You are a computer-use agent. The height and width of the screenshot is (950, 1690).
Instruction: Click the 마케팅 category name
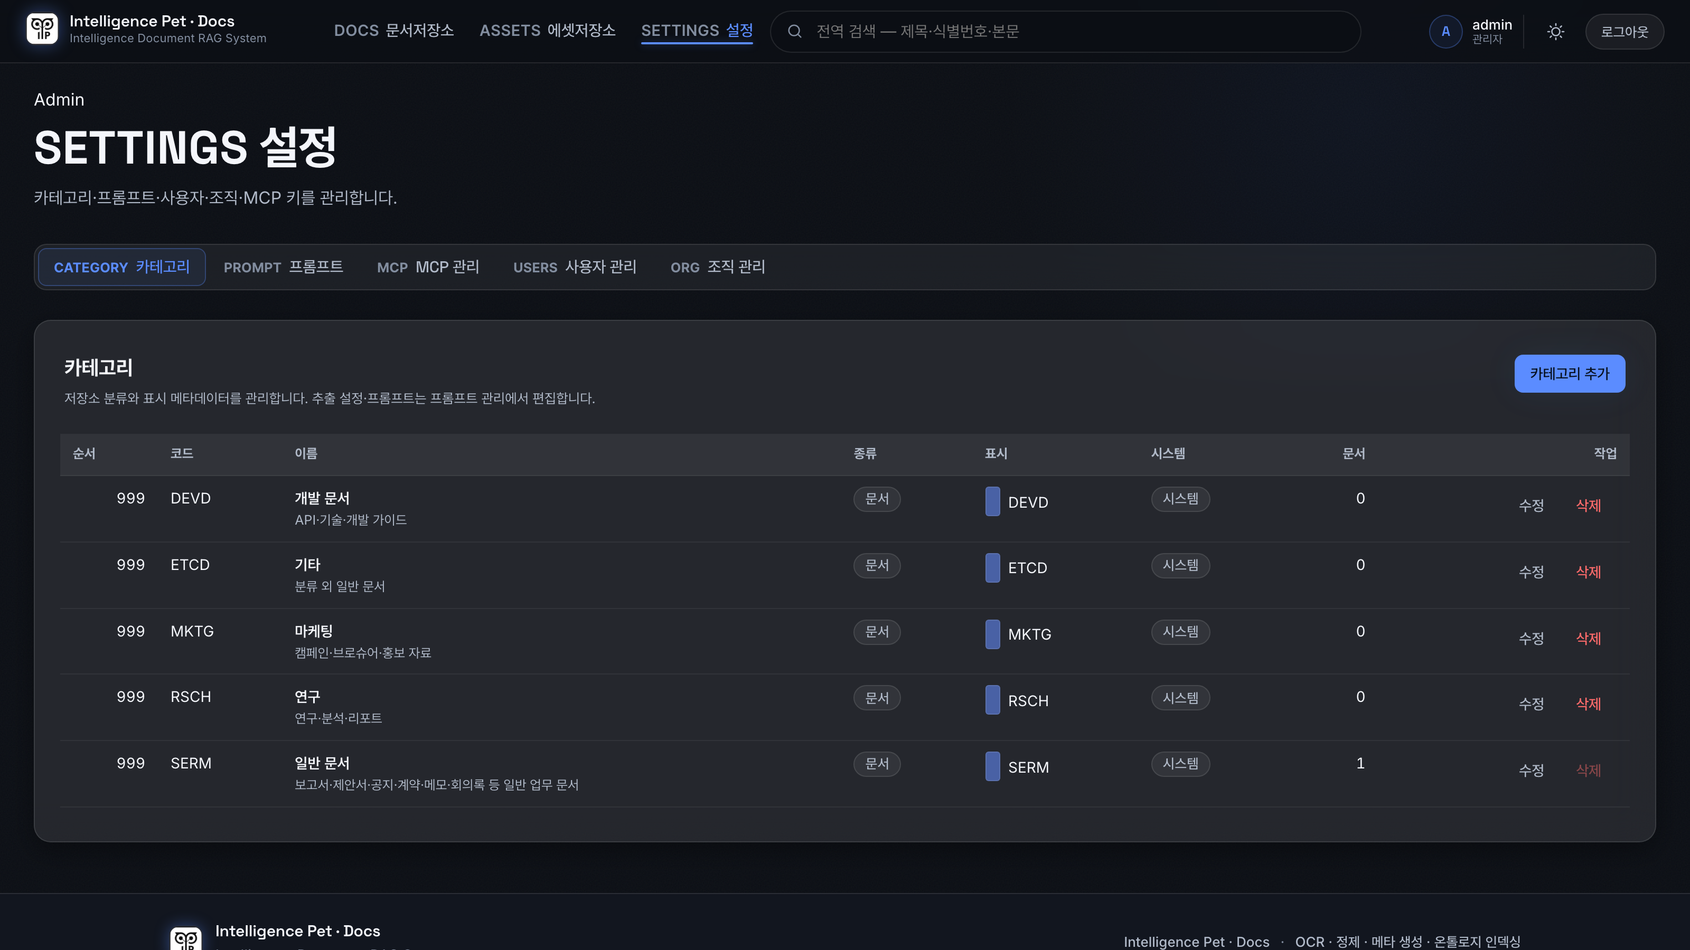[314, 631]
